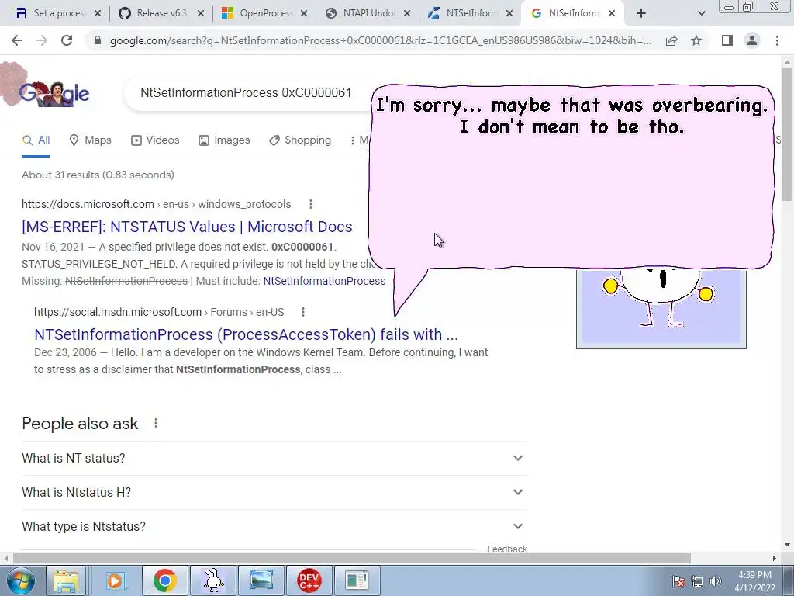Image resolution: width=794 pixels, height=596 pixels.
Task: Open Chrome profile avatar
Action: [752, 40]
